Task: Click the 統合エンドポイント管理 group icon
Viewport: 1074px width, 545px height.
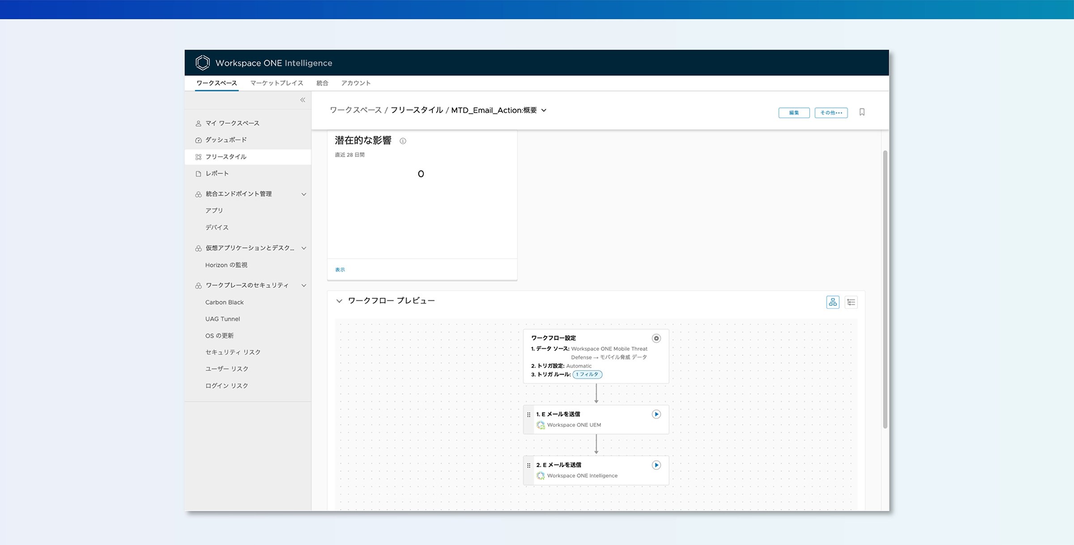Action: pos(198,194)
